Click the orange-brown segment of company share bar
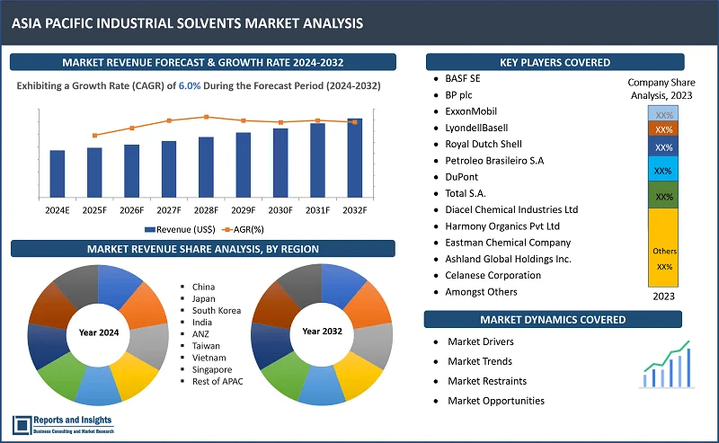Viewport: 719px width, 443px height. point(663,128)
